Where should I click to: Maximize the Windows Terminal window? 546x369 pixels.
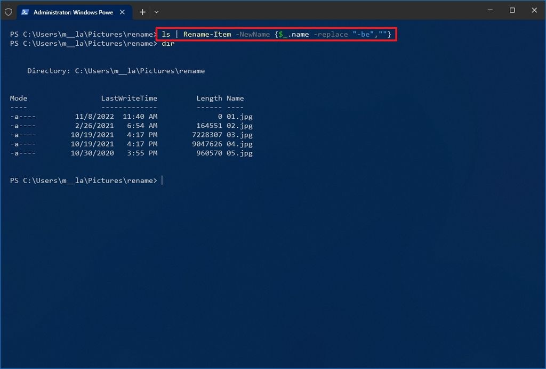(511, 10)
